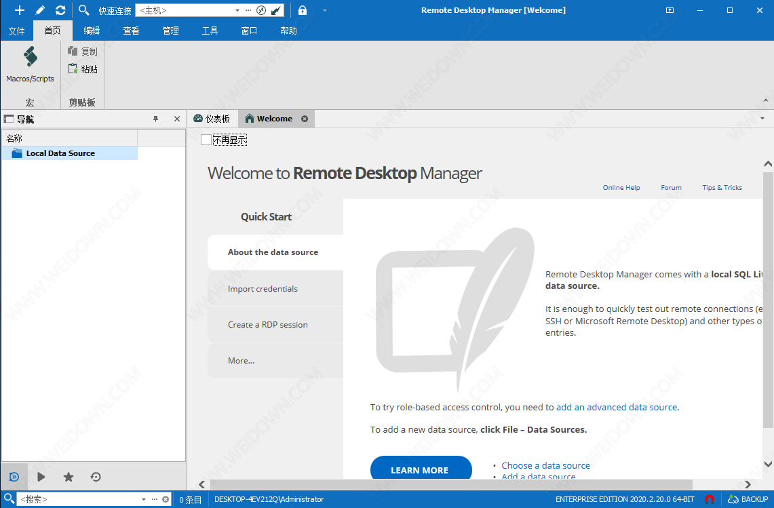Clear the bottom search box with the x icon

tap(166, 500)
